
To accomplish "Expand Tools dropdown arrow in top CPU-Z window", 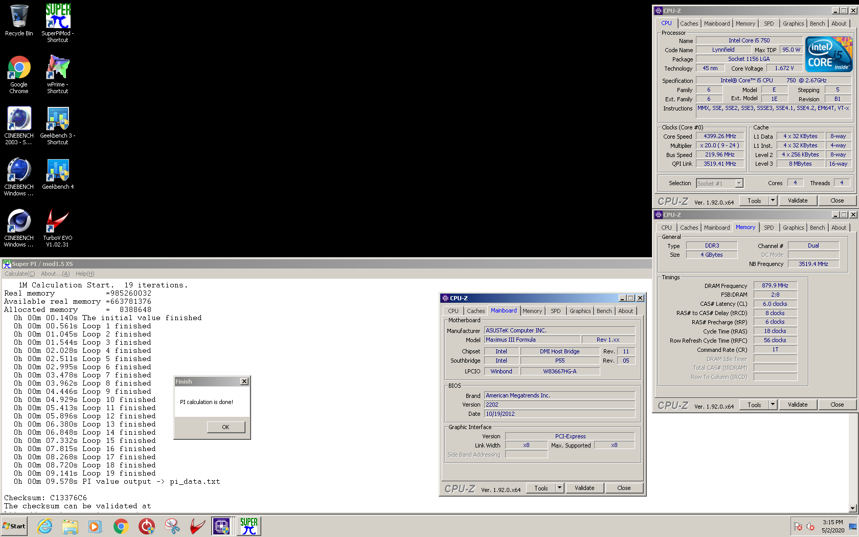I will [x=773, y=200].
